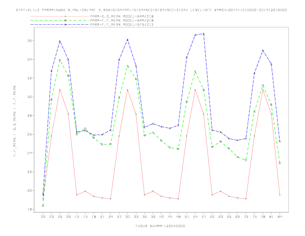Click y-axis tick label 22
Image resolution: width=305 pixels, height=236 pixels.
30,172
